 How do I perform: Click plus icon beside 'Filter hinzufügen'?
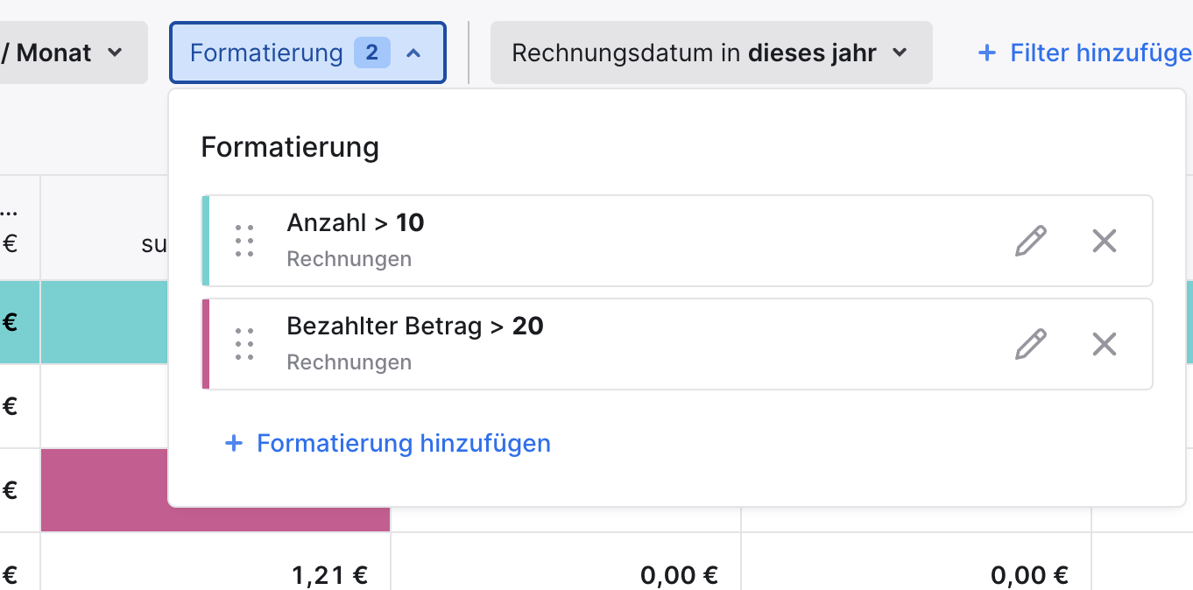[x=986, y=53]
